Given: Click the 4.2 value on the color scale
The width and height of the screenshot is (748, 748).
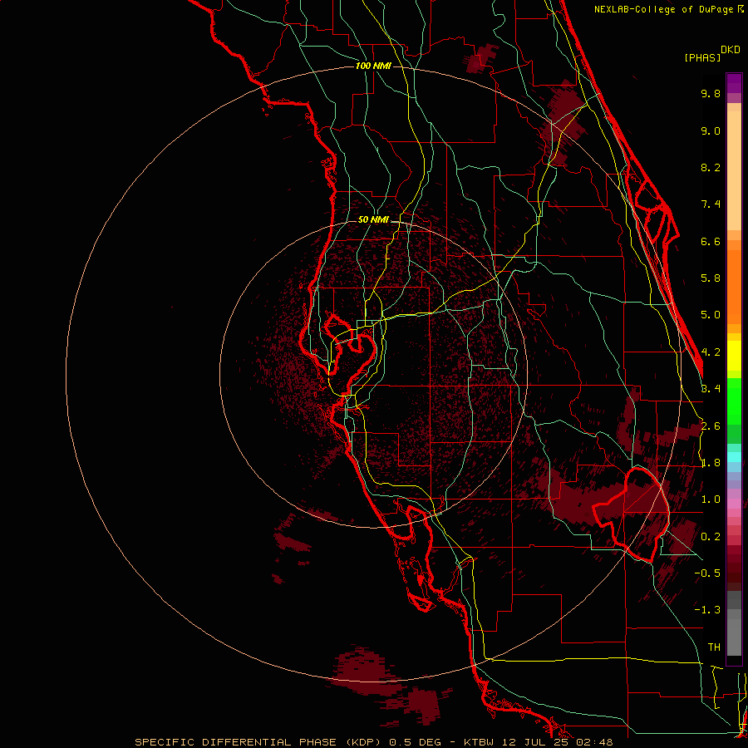Looking at the screenshot, I should (711, 352).
